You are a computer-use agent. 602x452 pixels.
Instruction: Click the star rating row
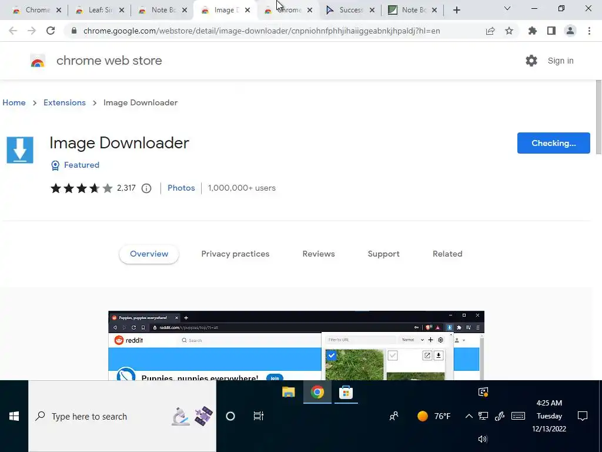click(81, 188)
